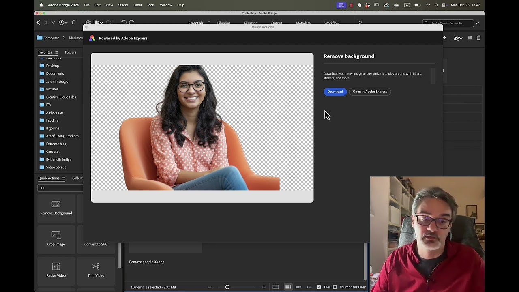
Task: Select the Aleksandar folder in Favorites
Action: point(54,112)
